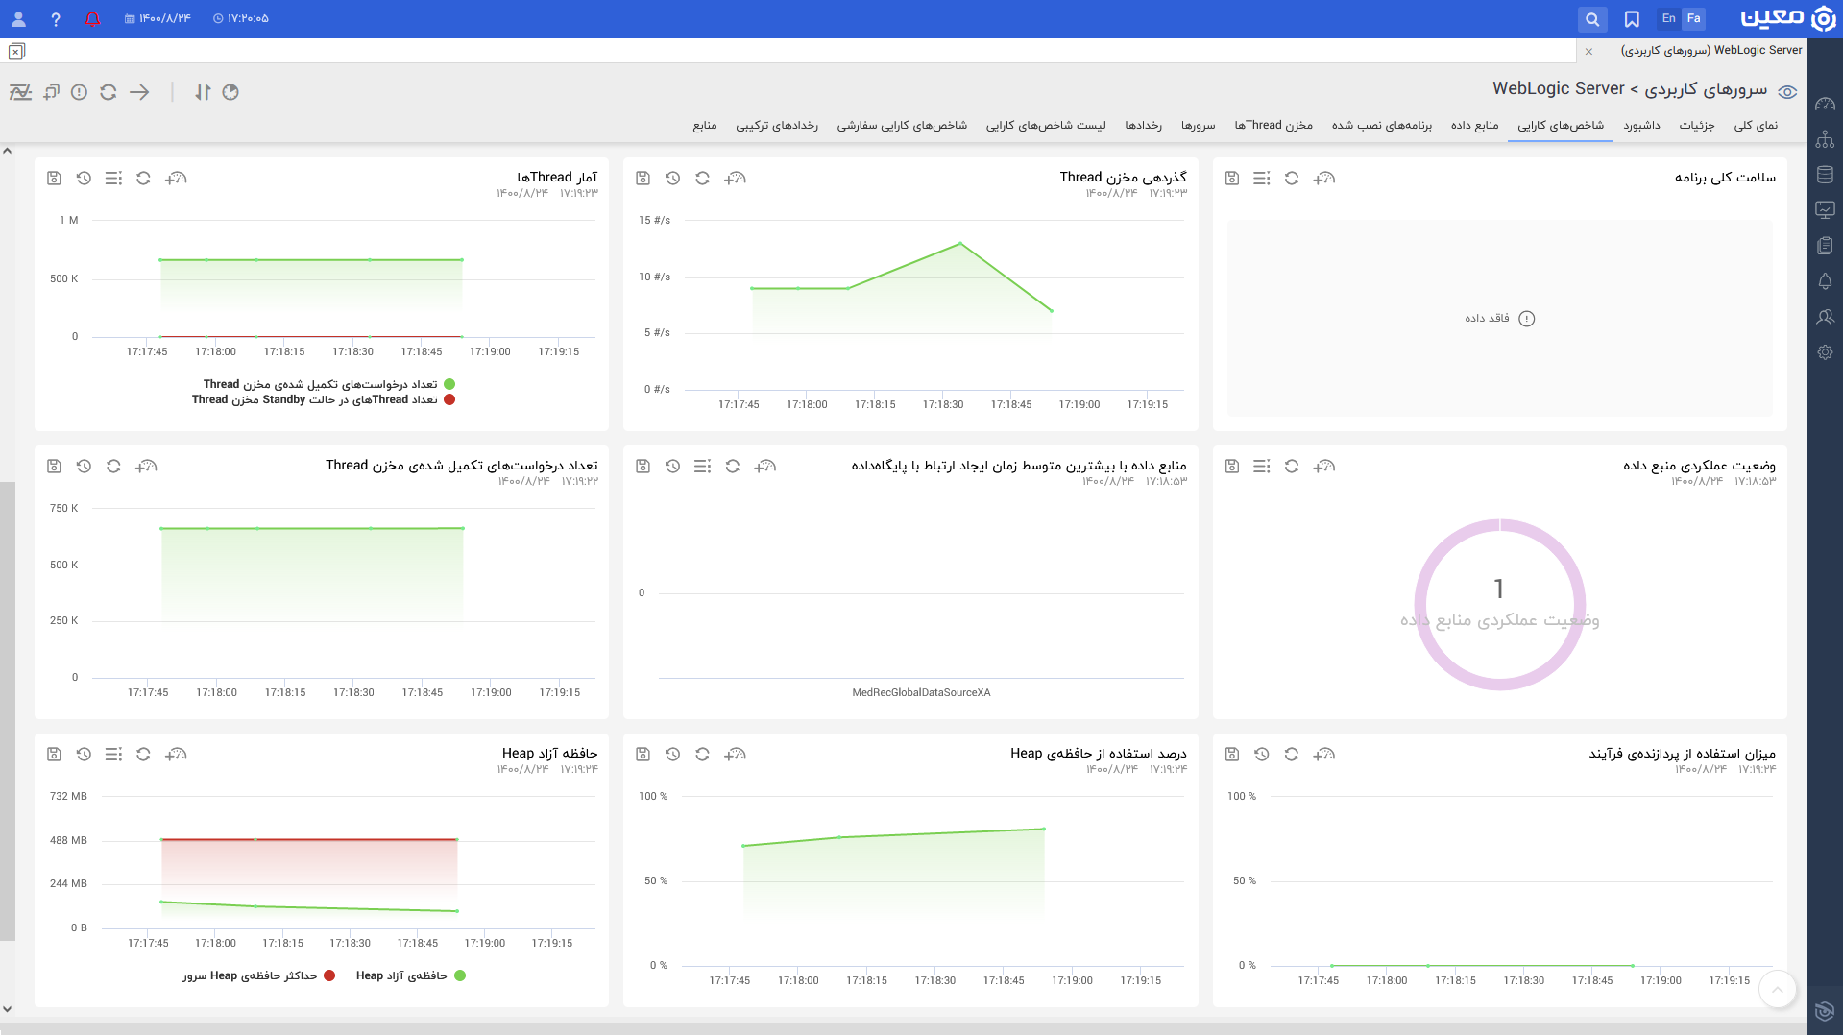
Task: Save the آمار Threadها chart panel
Action: coord(54,179)
